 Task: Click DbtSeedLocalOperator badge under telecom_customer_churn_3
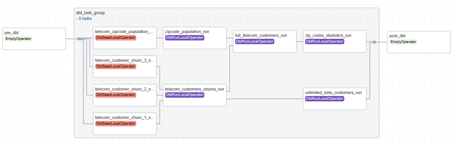click(116, 66)
